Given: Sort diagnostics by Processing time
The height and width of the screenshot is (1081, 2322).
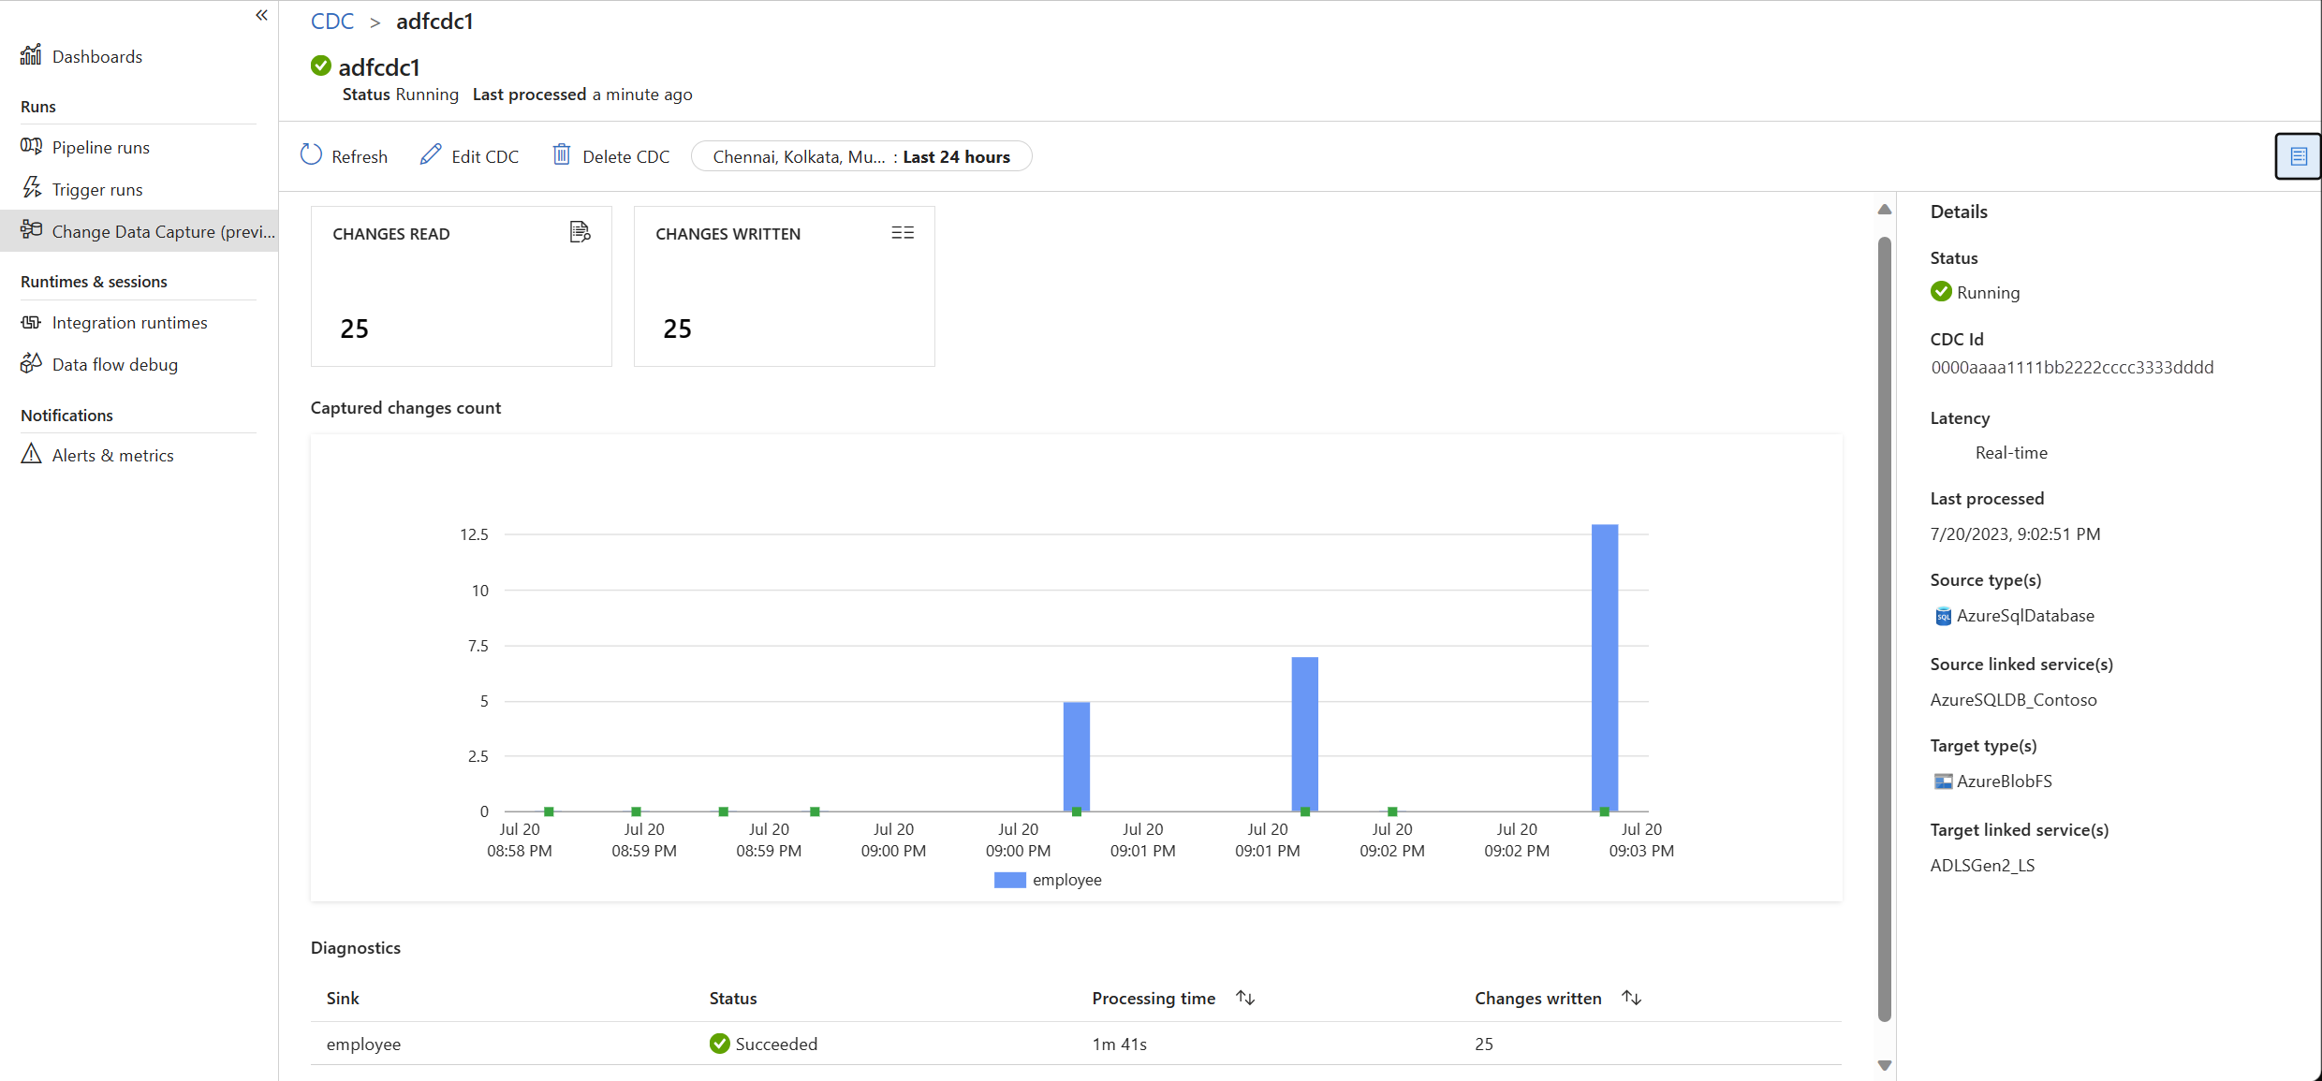Looking at the screenshot, I should click(x=1244, y=998).
